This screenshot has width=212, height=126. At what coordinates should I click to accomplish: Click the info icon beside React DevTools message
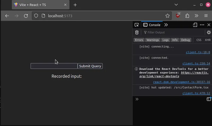[136, 69]
